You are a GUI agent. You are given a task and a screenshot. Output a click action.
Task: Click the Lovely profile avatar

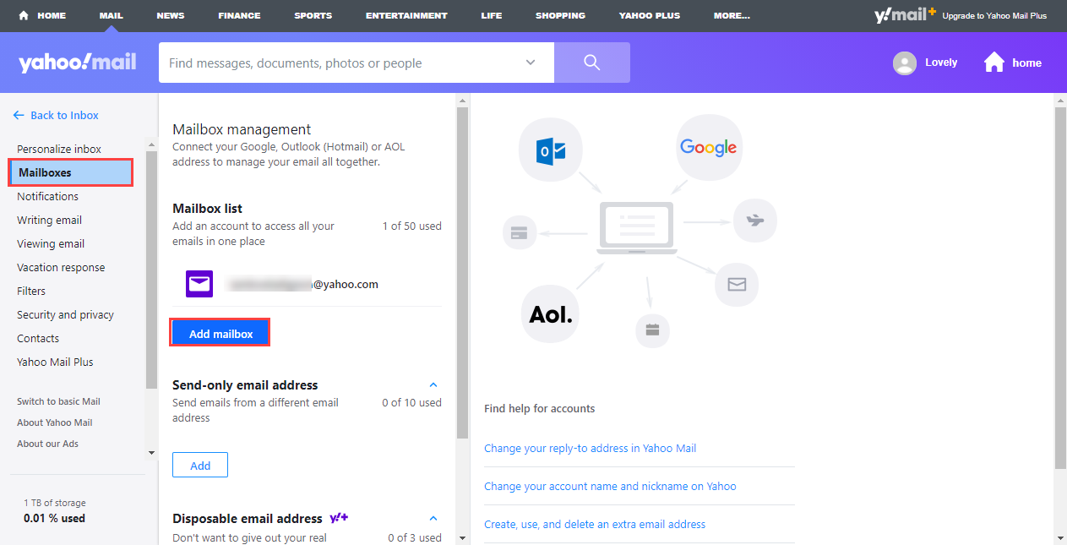(x=905, y=63)
